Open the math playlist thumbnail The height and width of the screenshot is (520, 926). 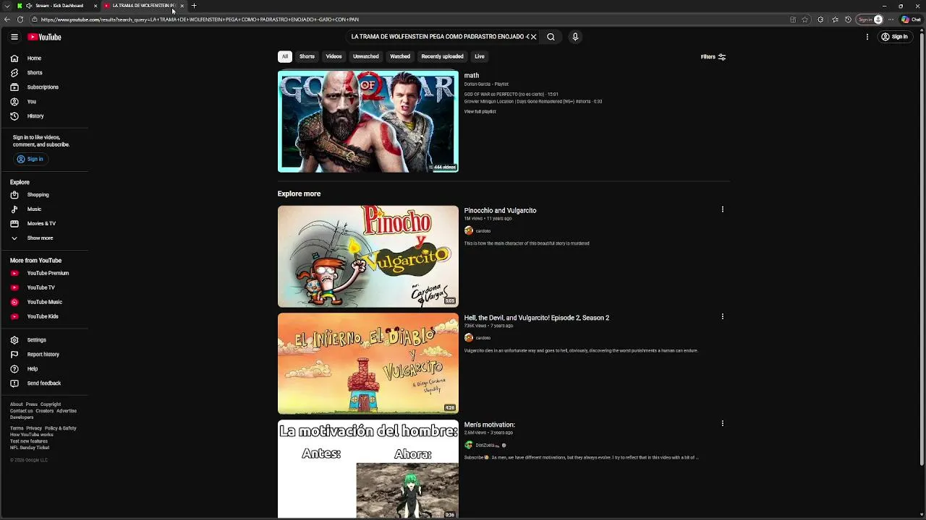368,121
